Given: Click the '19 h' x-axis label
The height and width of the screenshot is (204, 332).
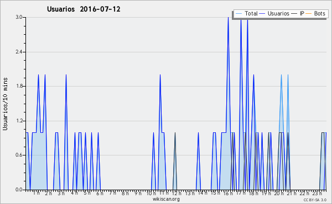Looking at the screenshot, I should pyautogui.click(x=266, y=194).
